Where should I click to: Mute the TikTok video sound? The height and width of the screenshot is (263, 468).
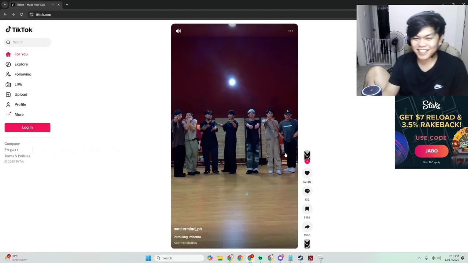tap(178, 31)
